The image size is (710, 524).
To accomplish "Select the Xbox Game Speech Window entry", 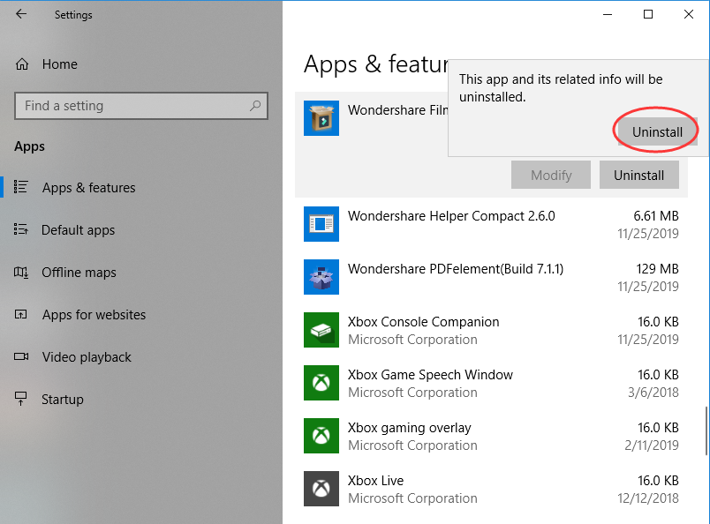I will point(491,383).
